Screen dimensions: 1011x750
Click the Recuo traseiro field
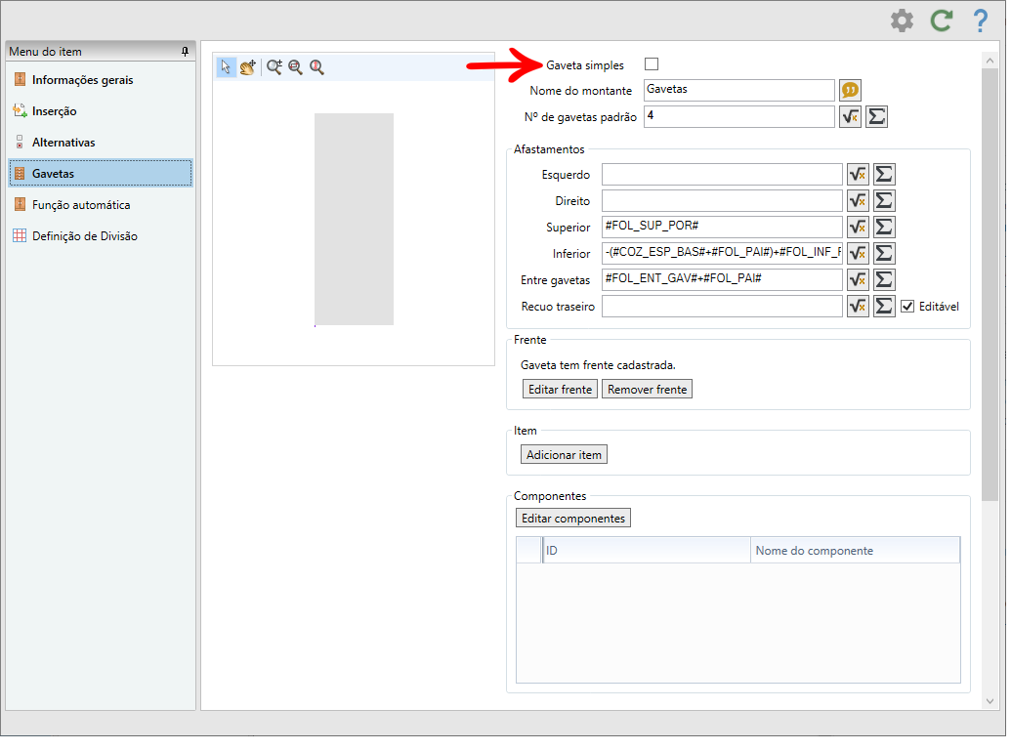coord(723,307)
